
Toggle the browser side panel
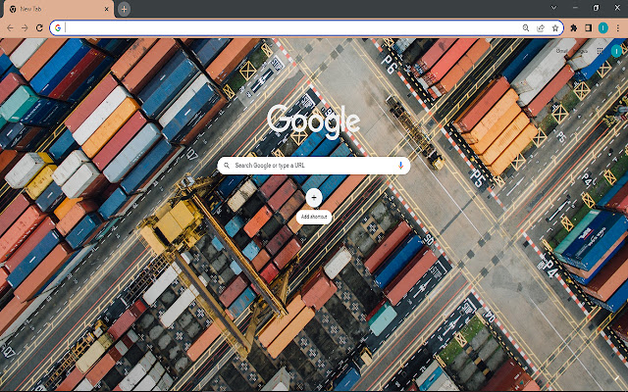click(x=589, y=28)
